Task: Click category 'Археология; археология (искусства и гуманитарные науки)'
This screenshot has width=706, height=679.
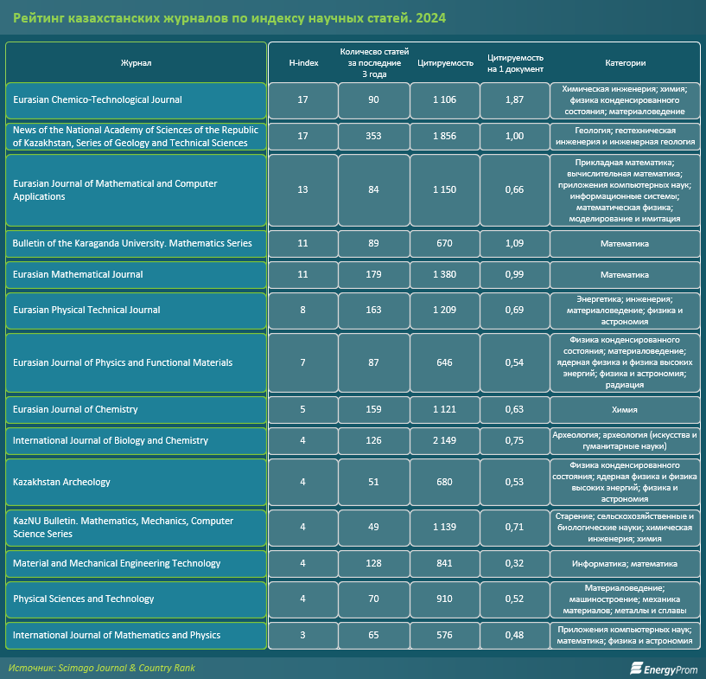Action: click(x=625, y=440)
